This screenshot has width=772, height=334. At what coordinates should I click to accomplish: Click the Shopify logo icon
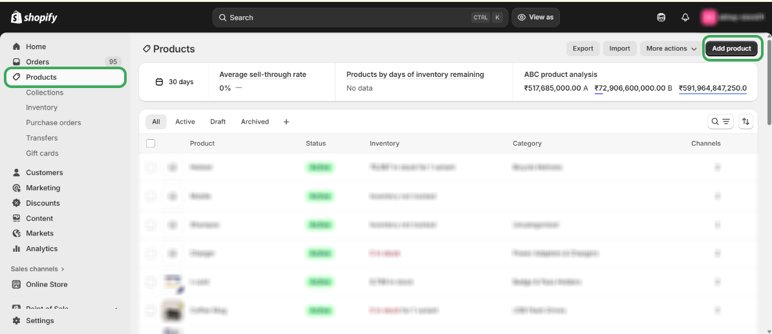(x=16, y=17)
